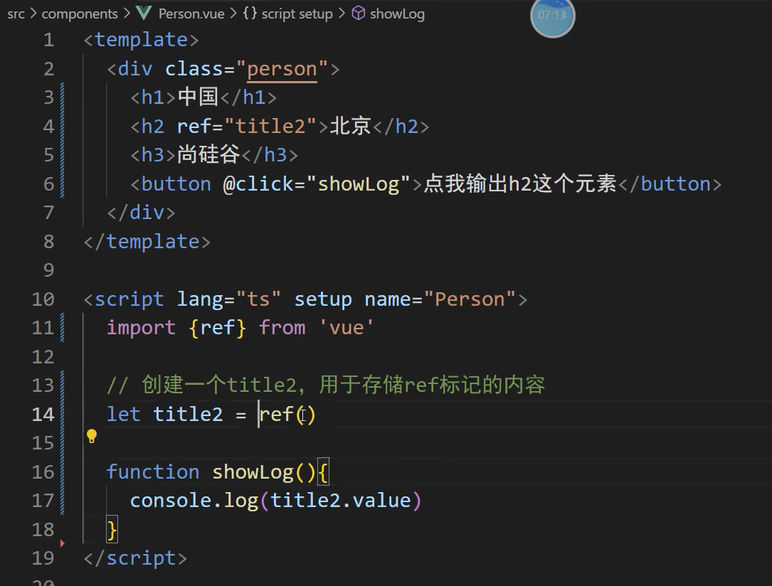772x586 pixels.
Task: Open the Person.vue breadcrumb segment
Action: 191,14
